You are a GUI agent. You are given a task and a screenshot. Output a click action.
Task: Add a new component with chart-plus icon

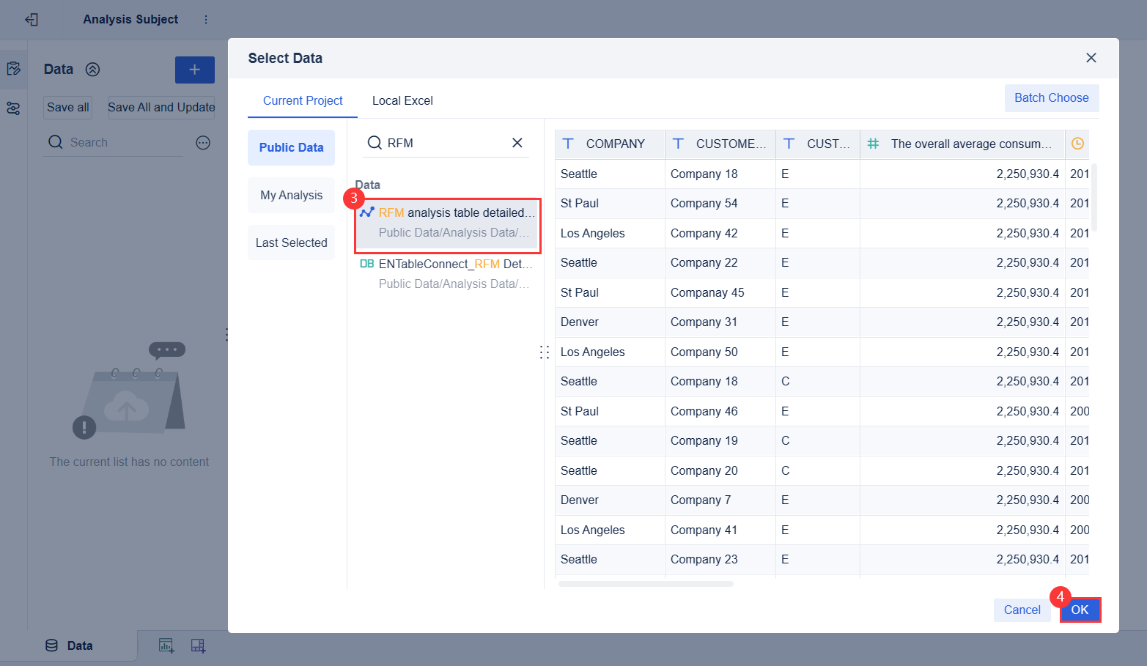tap(166, 645)
